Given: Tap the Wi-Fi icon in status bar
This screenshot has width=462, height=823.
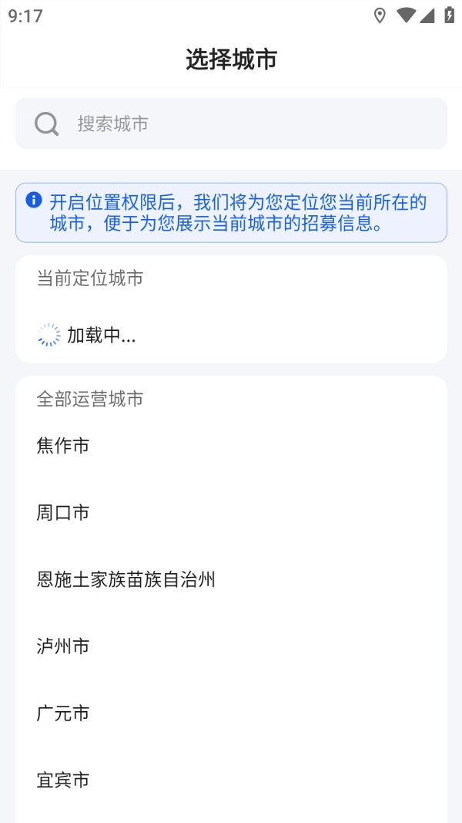Looking at the screenshot, I should coord(405,15).
